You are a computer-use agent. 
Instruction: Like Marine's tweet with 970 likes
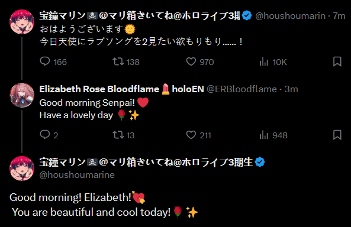click(x=200, y=61)
